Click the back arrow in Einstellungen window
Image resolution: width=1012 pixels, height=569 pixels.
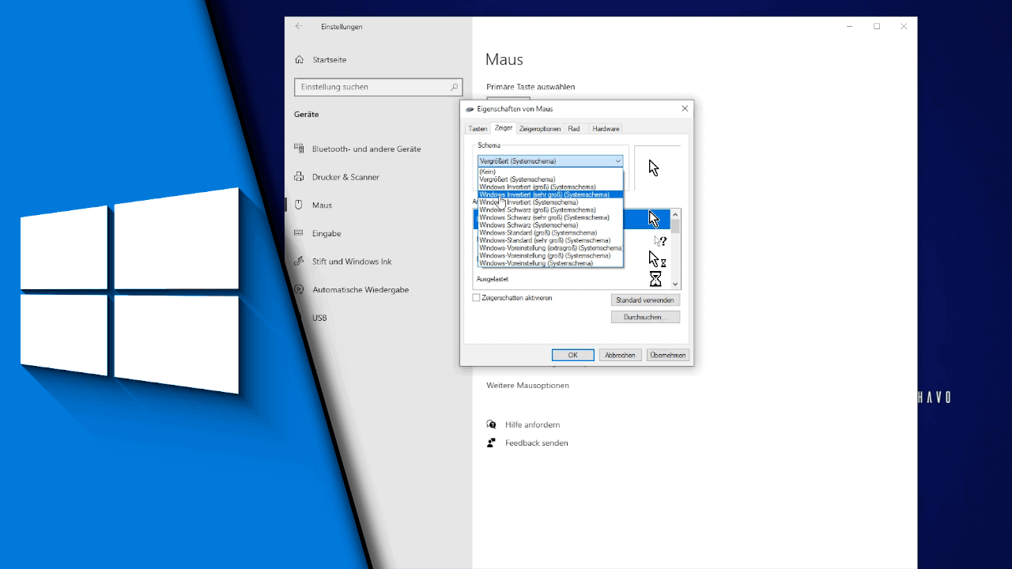[x=298, y=26]
